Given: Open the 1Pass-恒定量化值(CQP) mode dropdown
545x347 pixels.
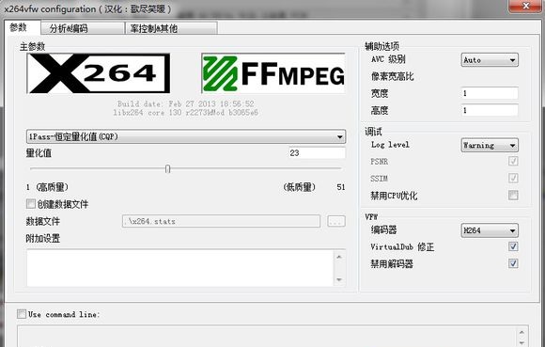Looking at the screenshot, I should click(186, 136).
